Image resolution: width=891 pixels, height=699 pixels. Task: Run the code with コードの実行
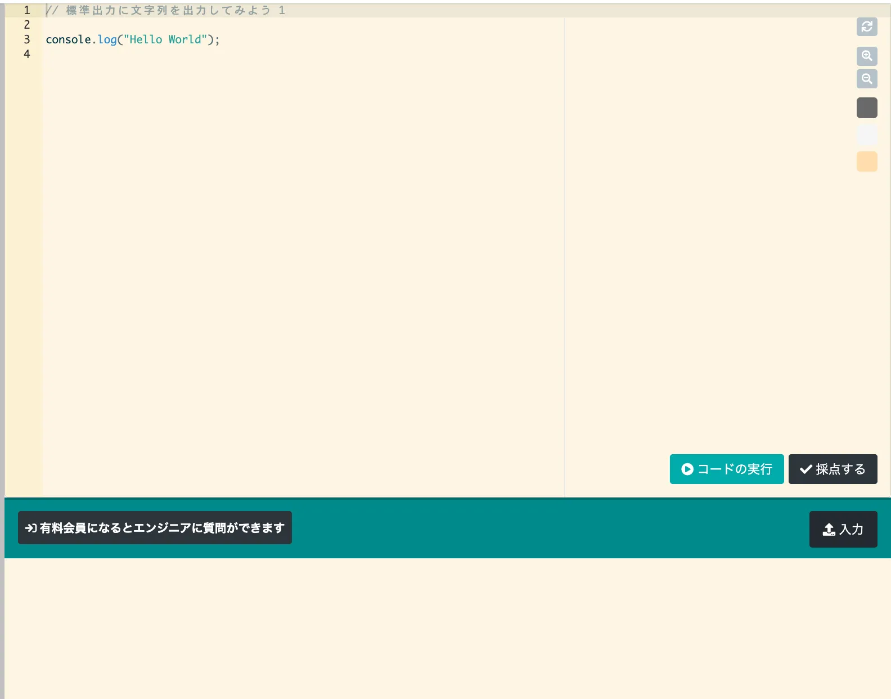(x=726, y=469)
